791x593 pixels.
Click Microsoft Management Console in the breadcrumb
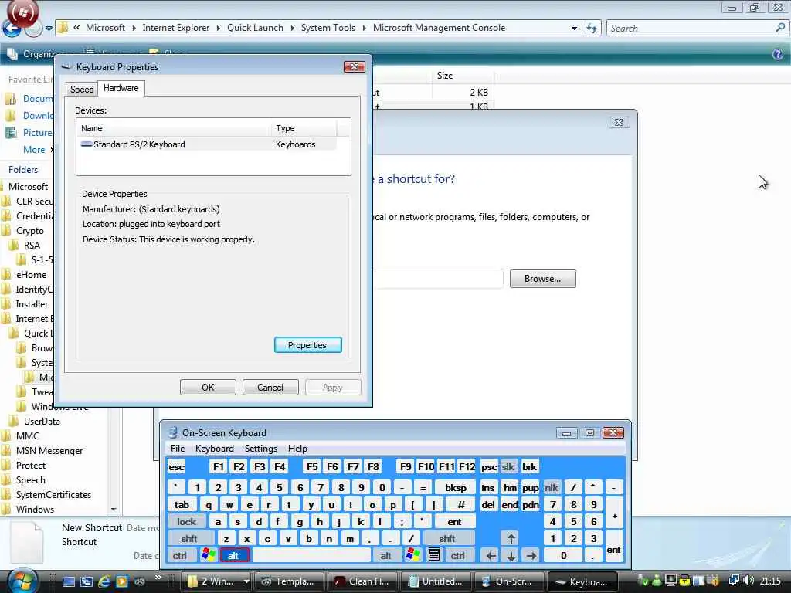439,28
